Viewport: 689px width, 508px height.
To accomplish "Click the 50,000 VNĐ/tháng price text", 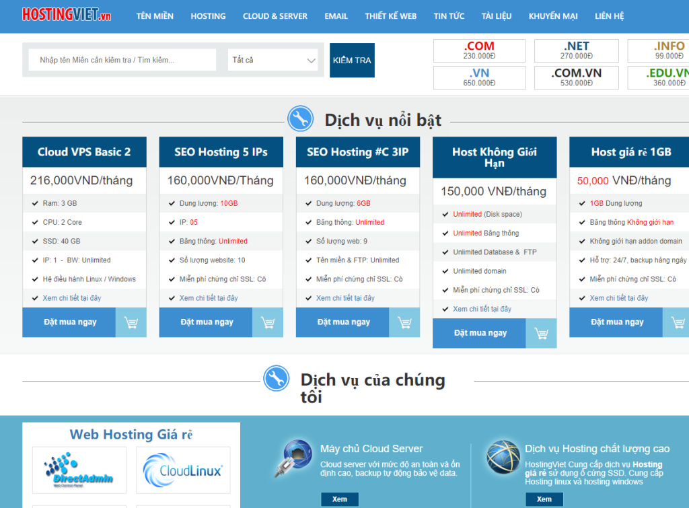I will point(624,180).
